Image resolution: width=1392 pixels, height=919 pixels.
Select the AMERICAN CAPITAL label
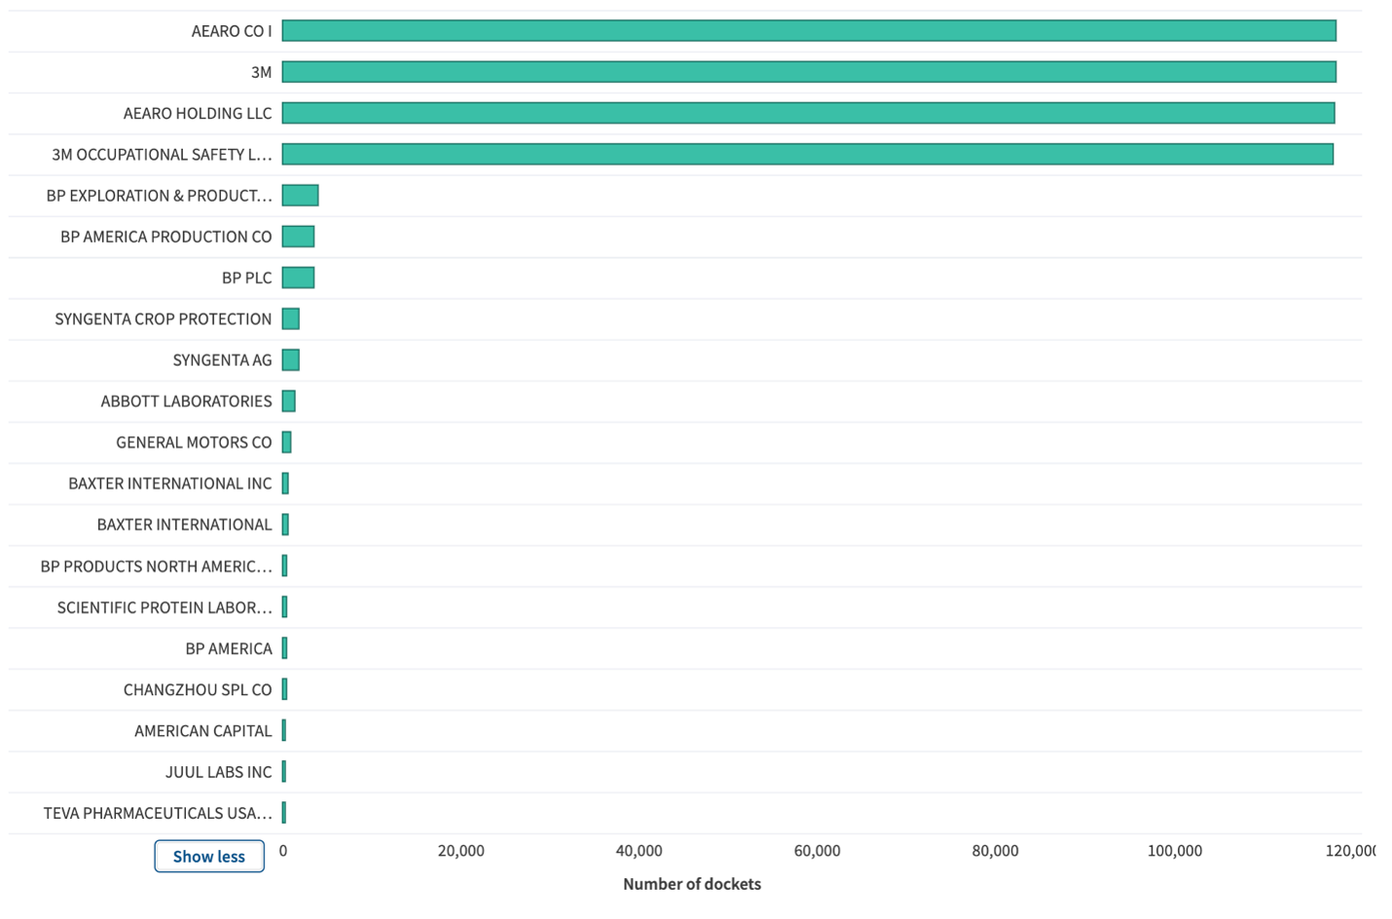202,731
